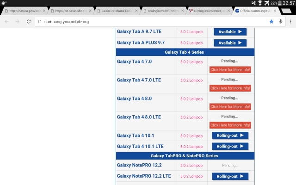Image resolution: width=296 pixels, height=185 pixels.
Task: Click Galaxy TabPRO & NotePRO Series header
Action: pyautogui.click(x=184, y=156)
